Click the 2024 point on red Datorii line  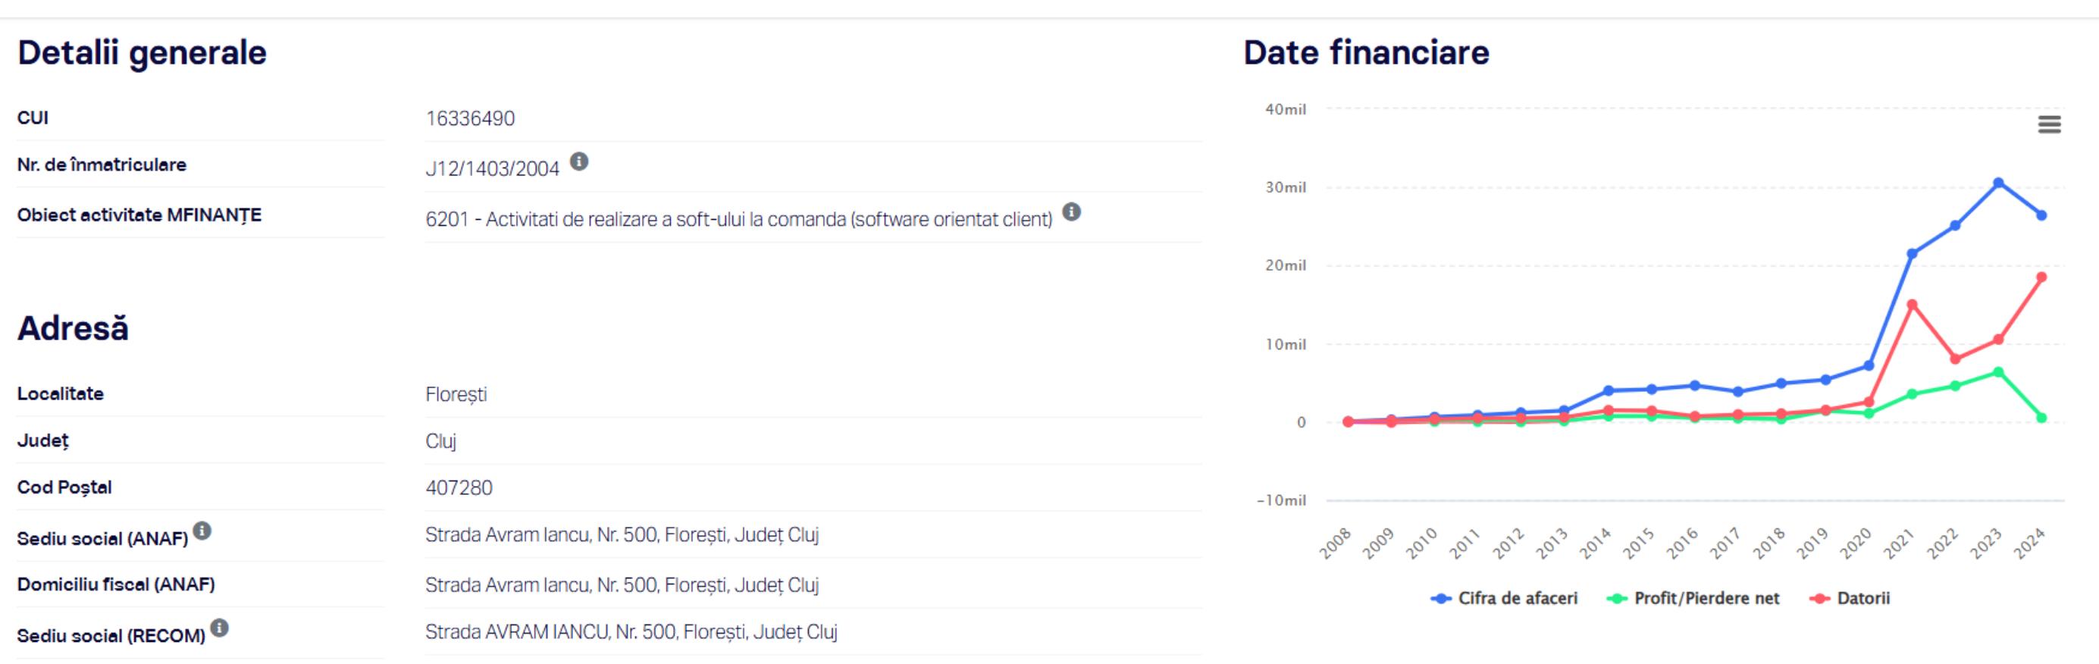(2041, 277)
